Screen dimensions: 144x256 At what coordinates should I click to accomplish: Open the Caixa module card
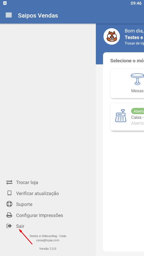tap(127, 117)
